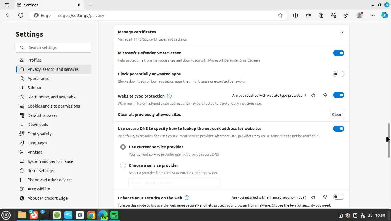Open the Reset settings section

pyautogui.click(x=53, y=171)
